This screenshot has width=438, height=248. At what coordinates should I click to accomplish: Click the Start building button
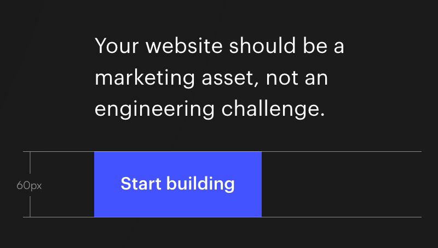(177, 184)
